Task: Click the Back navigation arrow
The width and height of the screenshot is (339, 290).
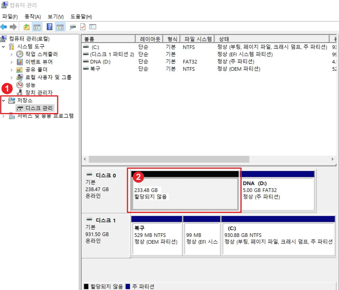Action: [x=4, y=27]
